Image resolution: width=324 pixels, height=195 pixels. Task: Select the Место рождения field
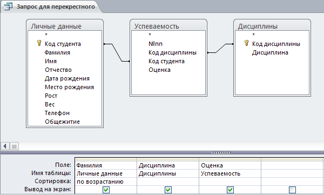[x=70, y=87]
